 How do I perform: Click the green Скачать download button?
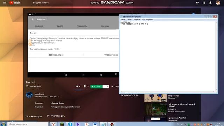click(x=97, y=86)
